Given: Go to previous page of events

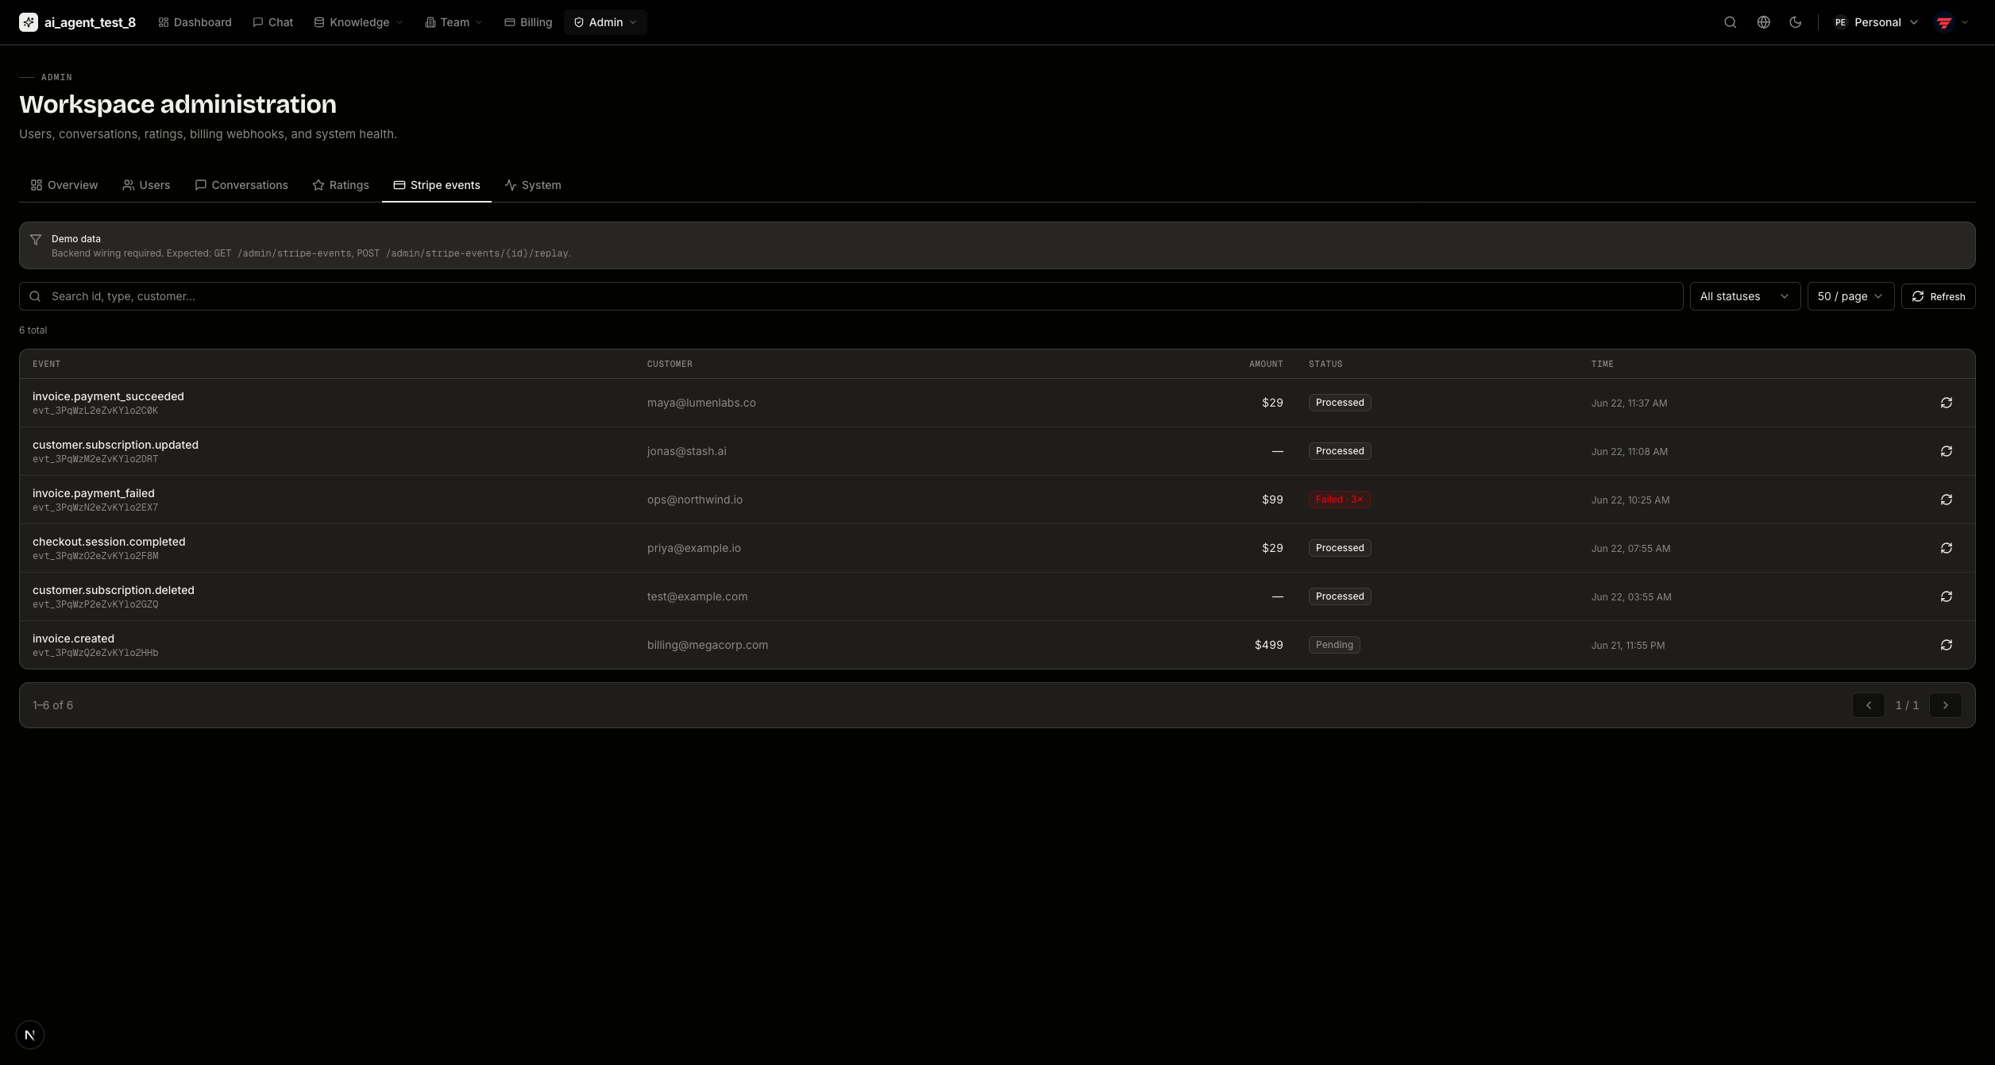Looking at the screenshot, I should [x=1868, y=705].
